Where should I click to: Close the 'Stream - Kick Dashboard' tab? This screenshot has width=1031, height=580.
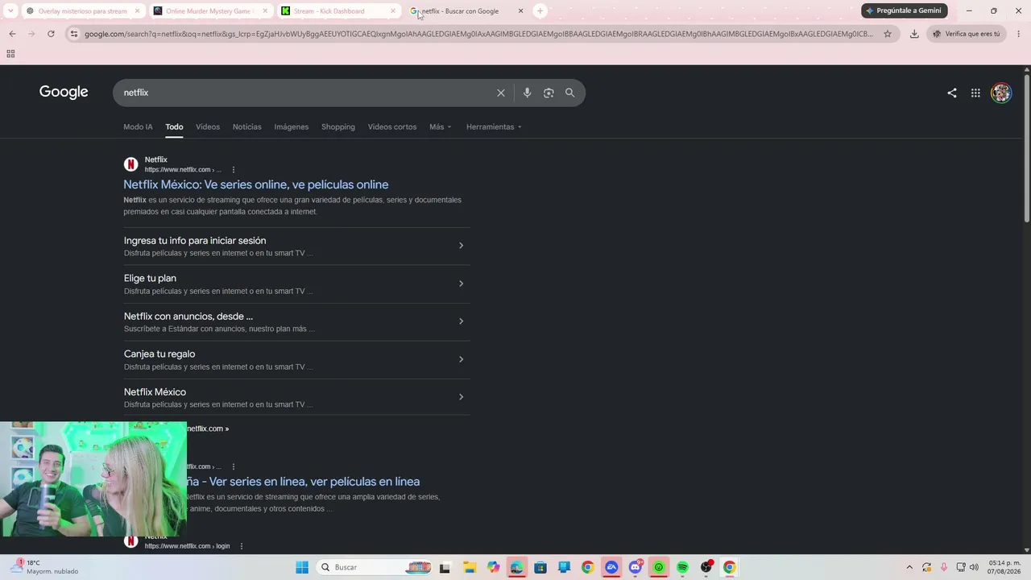tap(393, 11)
